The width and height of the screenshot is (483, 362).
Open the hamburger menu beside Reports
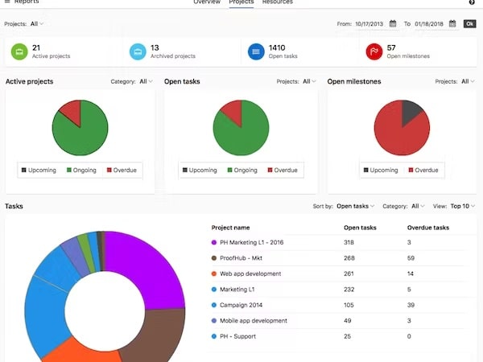click(x=7, y=2)
